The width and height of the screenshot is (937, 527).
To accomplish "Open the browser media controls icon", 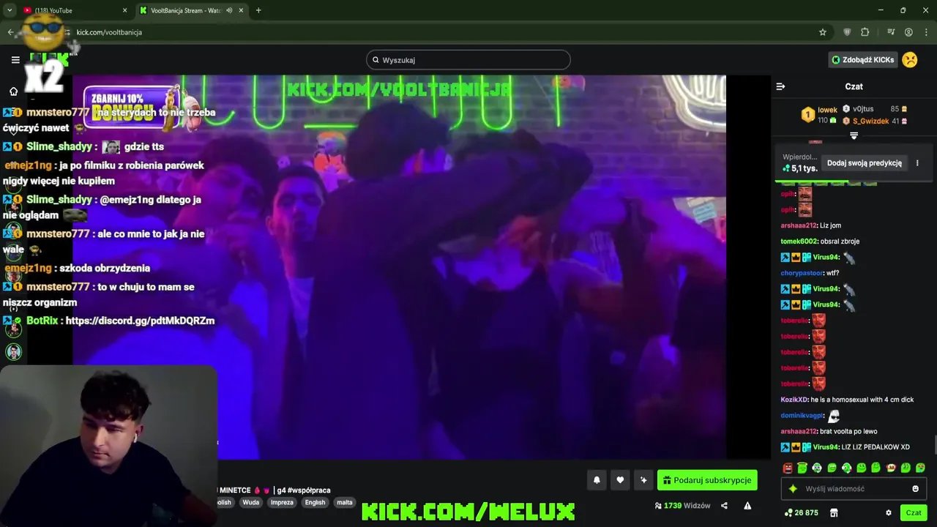I will click(x=891, y=32).
